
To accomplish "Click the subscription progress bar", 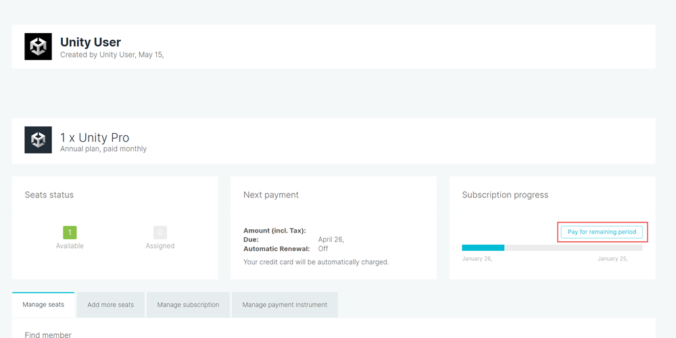I will [552, 248].
